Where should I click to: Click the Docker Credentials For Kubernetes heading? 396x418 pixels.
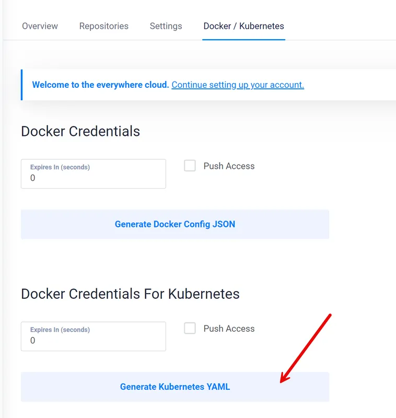point(130,294)
